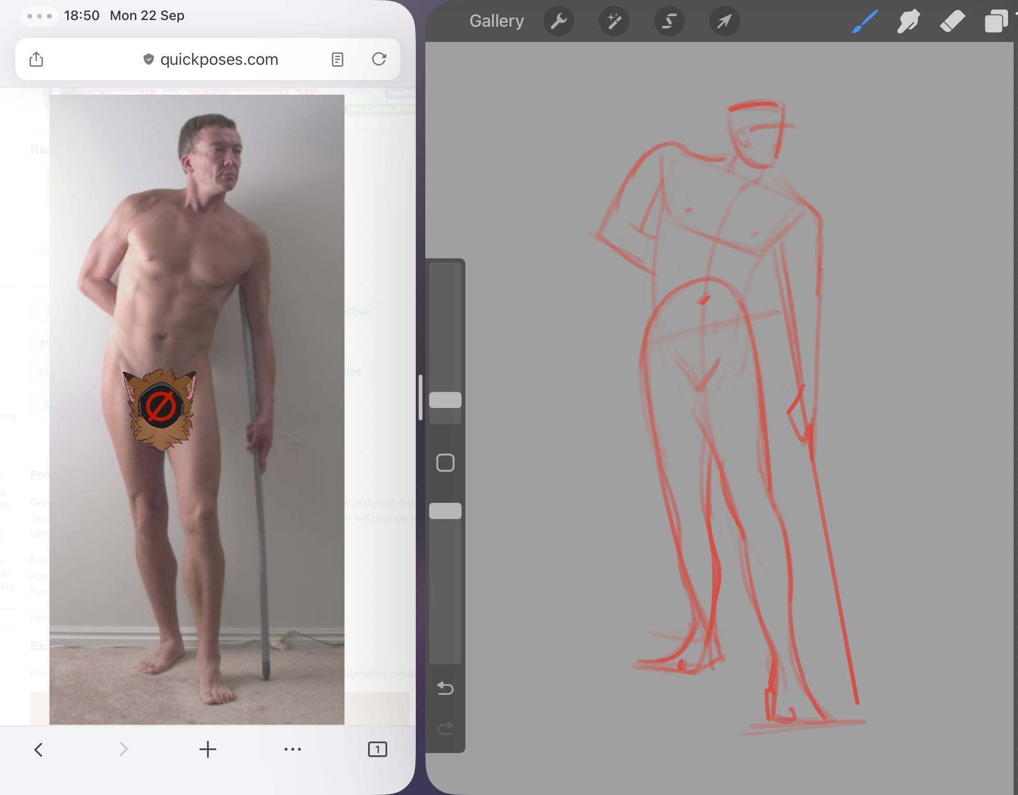
Task: Return to Procreate Gallery
Action: coord(496,21)
